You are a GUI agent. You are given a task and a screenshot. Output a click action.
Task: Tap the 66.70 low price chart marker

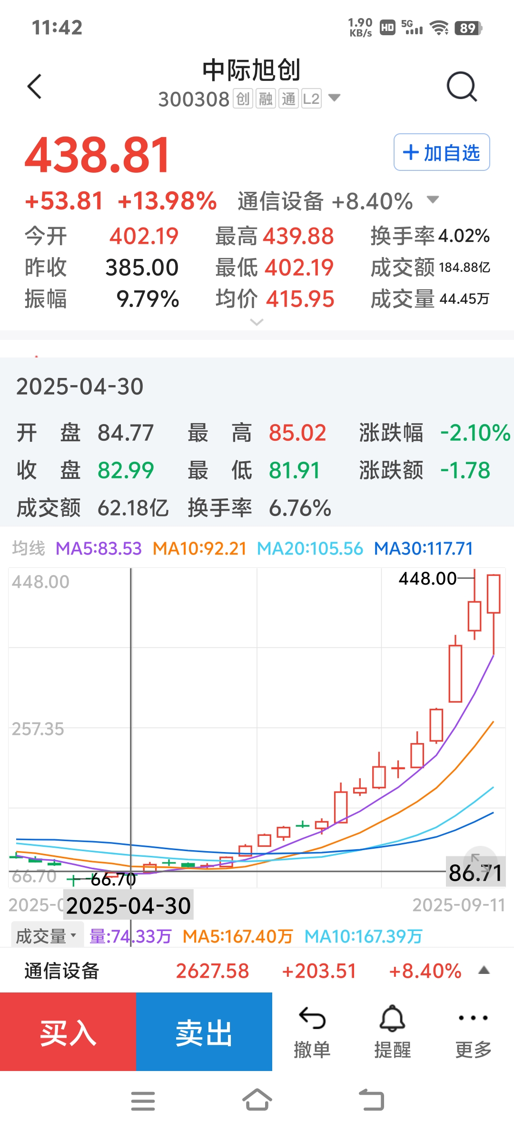pyautogui.click(x=113, y=880)
